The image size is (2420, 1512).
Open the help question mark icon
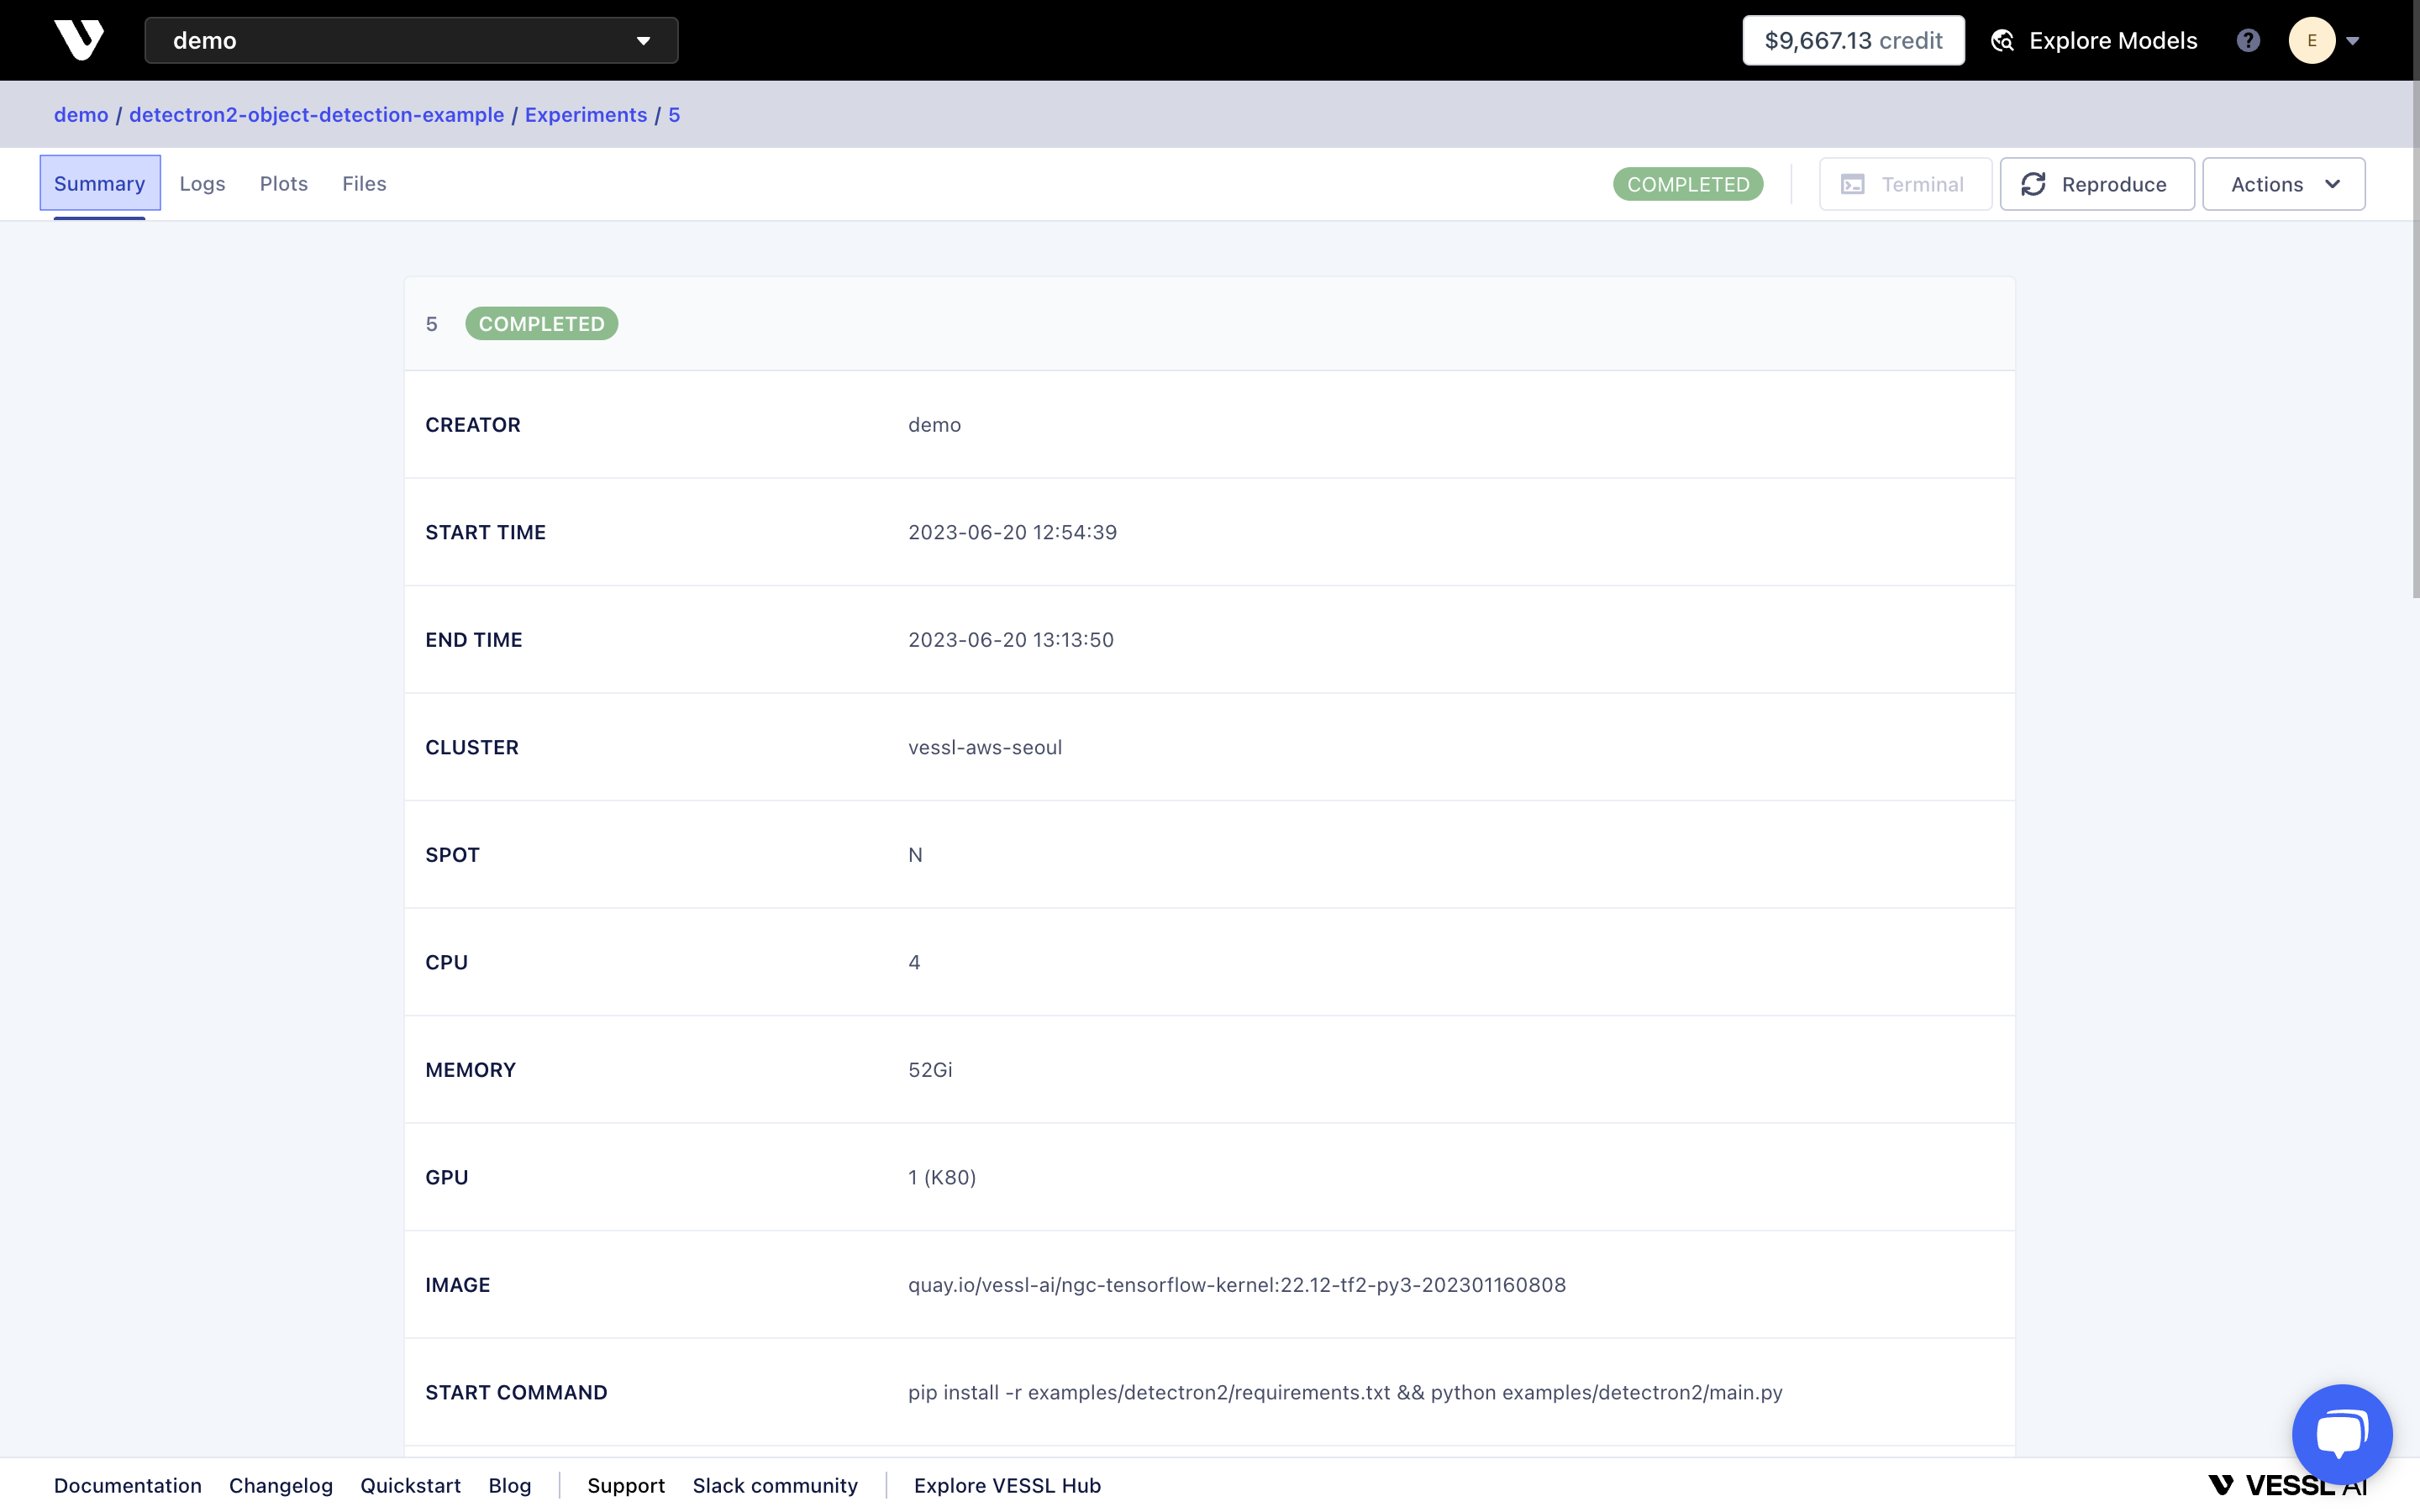[2248, 40]
